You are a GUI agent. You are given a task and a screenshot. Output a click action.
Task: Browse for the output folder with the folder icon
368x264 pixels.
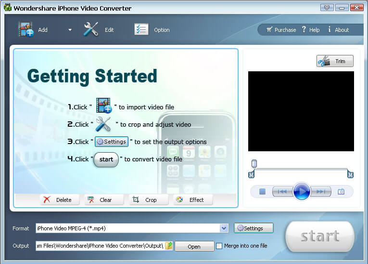pyautogui.click(x=169, y=246)
